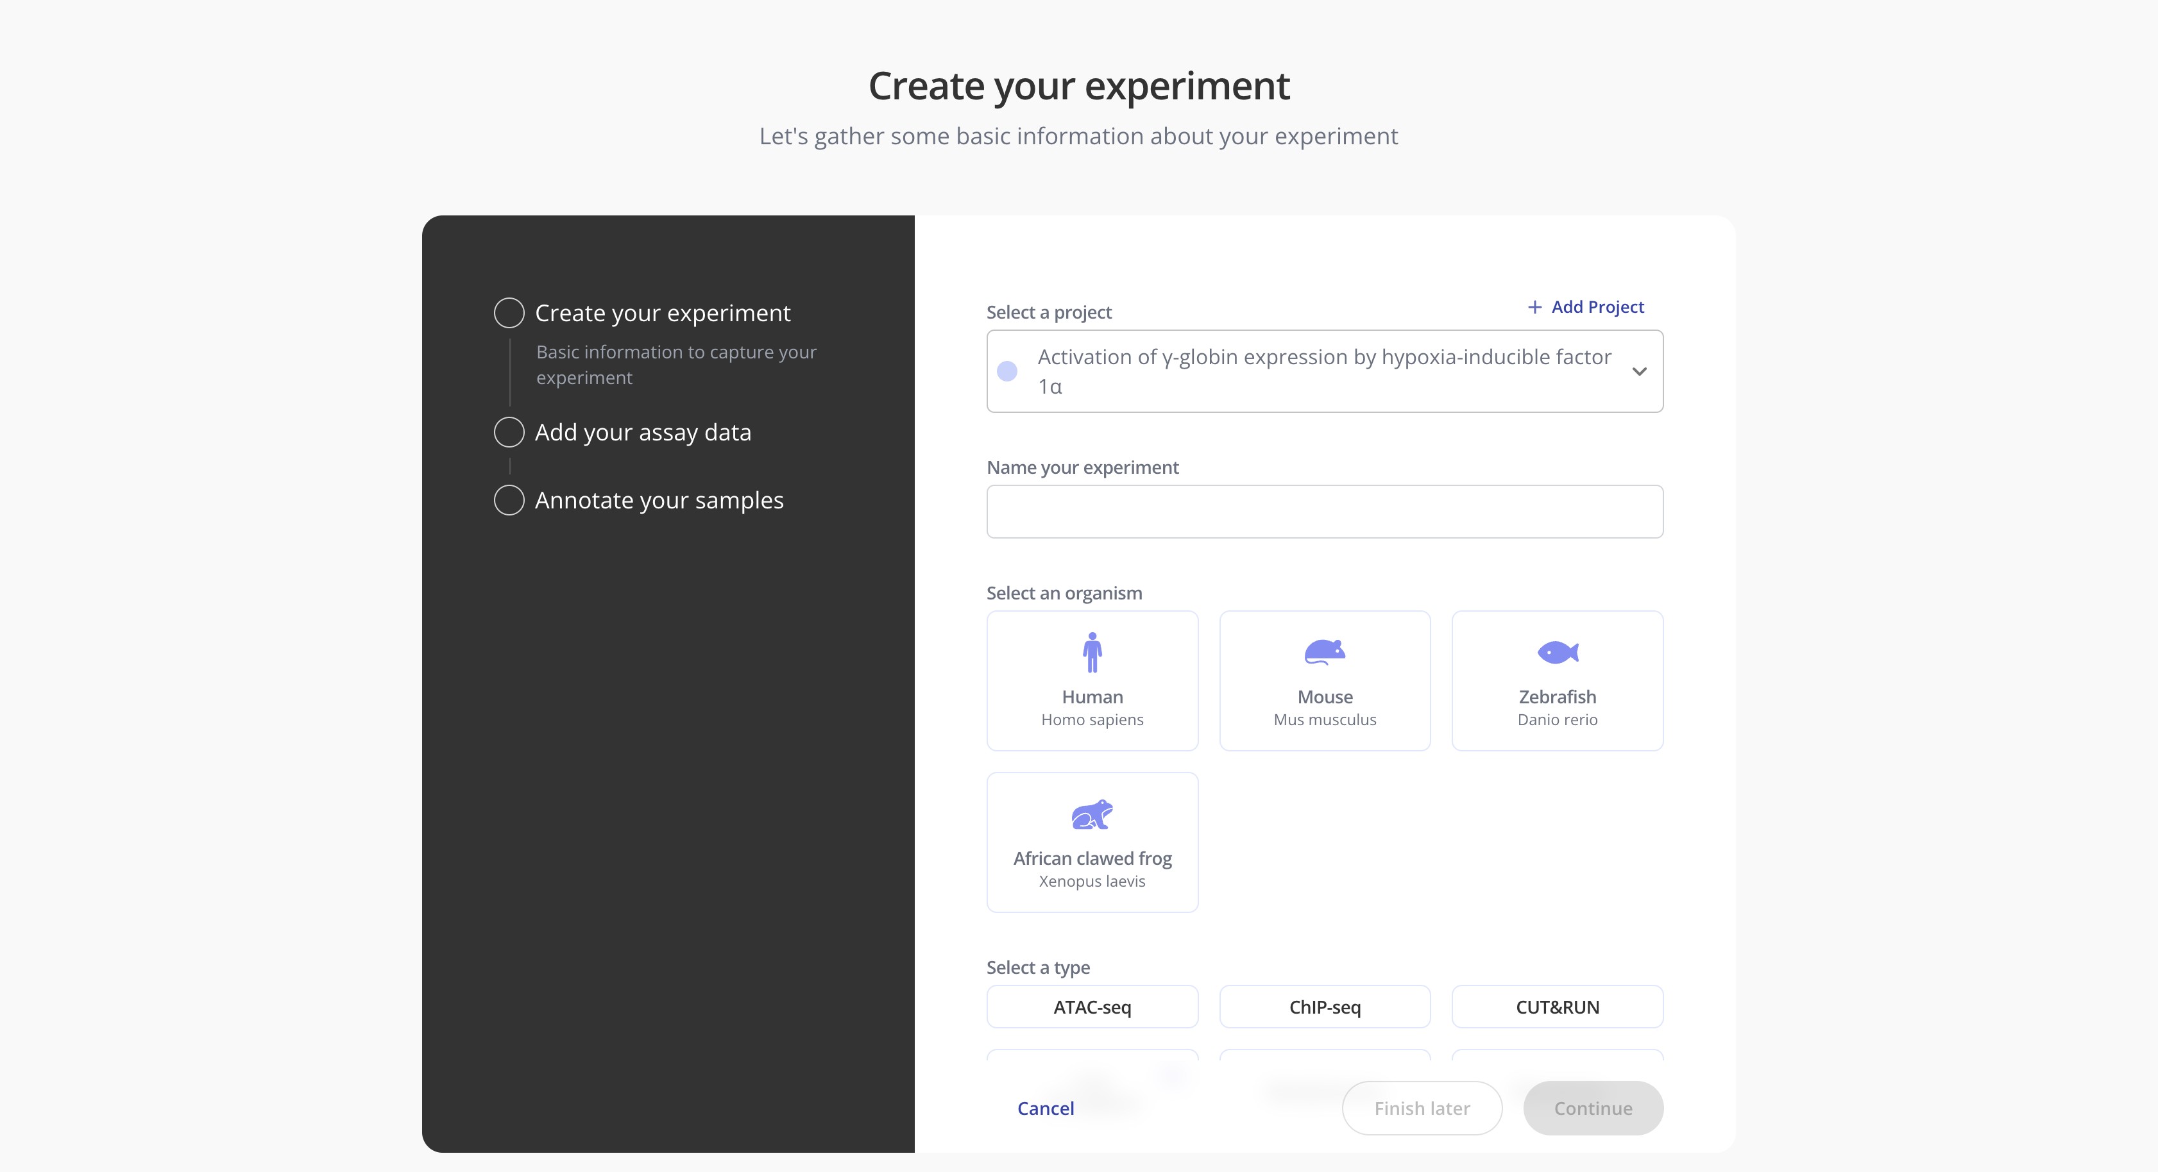Select ATAC-seq experiment type

[1092, 1007]
